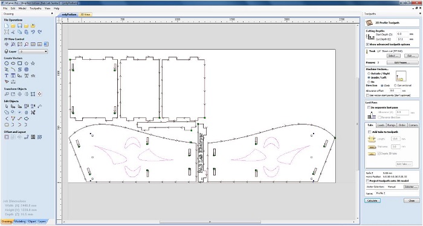
Task: Select the On machine vectors radio button
Action: point(369,82)
